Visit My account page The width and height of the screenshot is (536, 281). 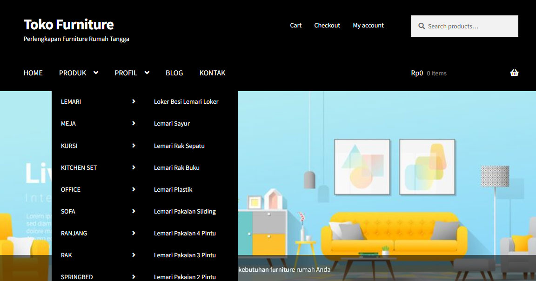click(x=368, y=25)
